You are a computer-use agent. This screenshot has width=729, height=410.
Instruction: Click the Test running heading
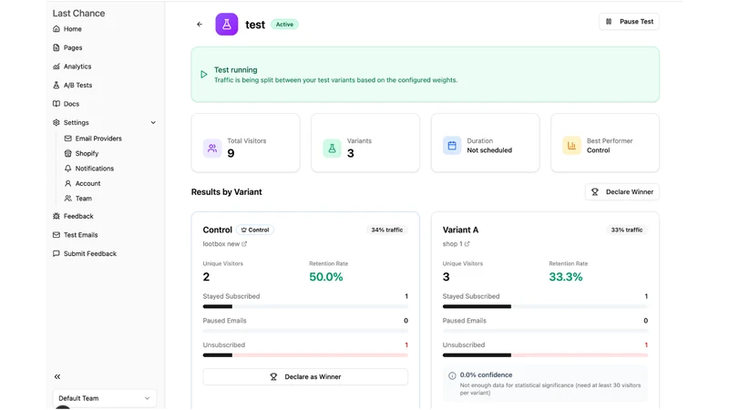pos(236,70)
